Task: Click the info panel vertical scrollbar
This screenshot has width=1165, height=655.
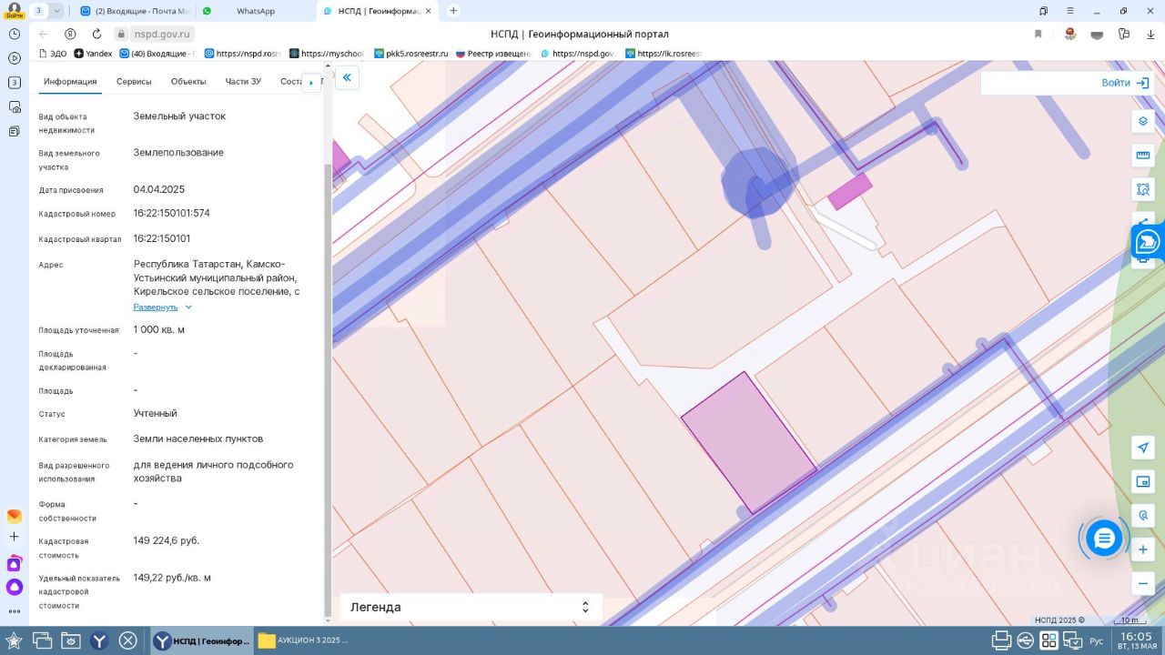Action: click(x=328, y=389)
